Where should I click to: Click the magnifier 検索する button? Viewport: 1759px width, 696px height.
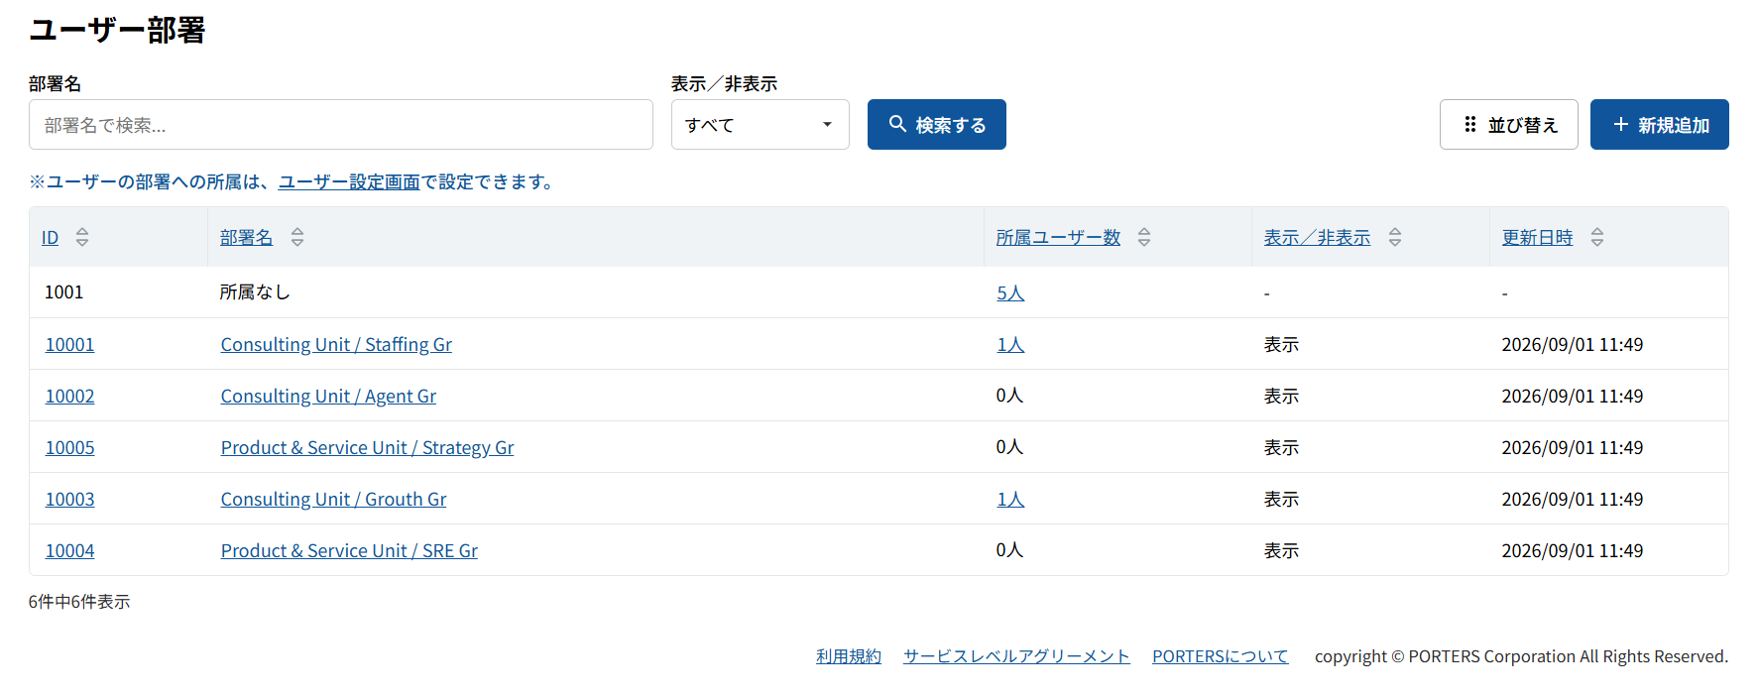(937, 125)
